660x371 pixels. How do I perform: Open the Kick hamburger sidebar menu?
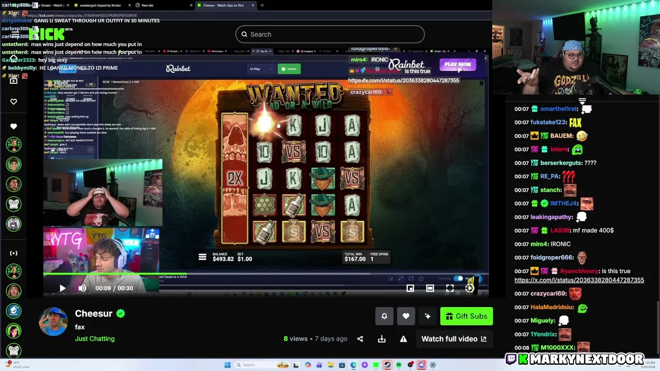(15, 33)
